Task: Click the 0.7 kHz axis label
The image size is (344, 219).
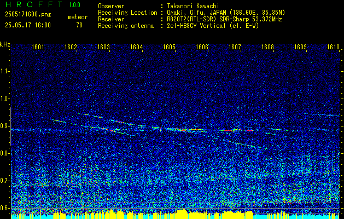Action: coord(4,181)
